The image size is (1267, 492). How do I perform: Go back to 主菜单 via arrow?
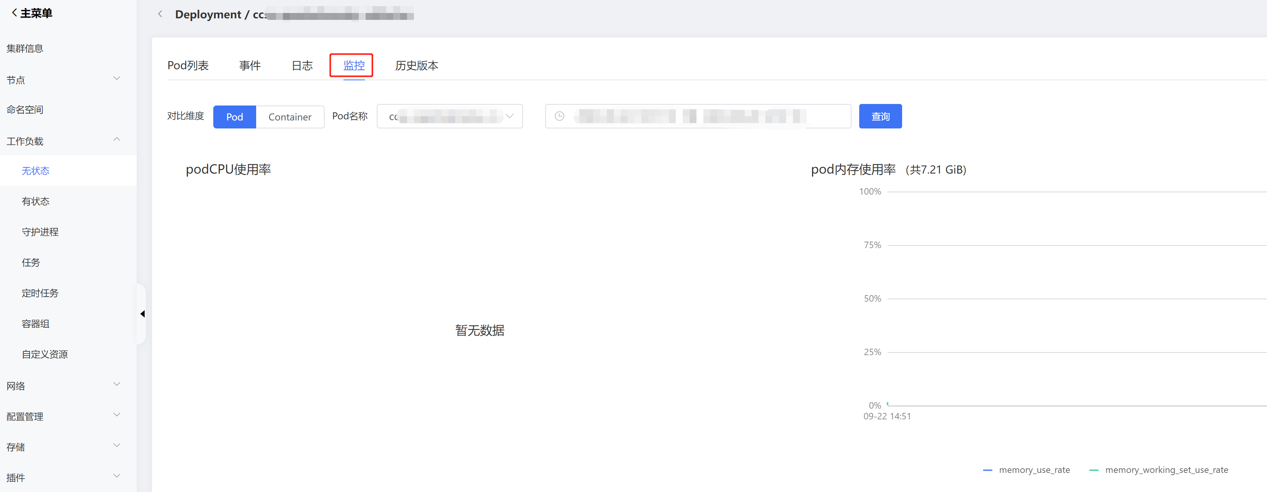[14, 13]
